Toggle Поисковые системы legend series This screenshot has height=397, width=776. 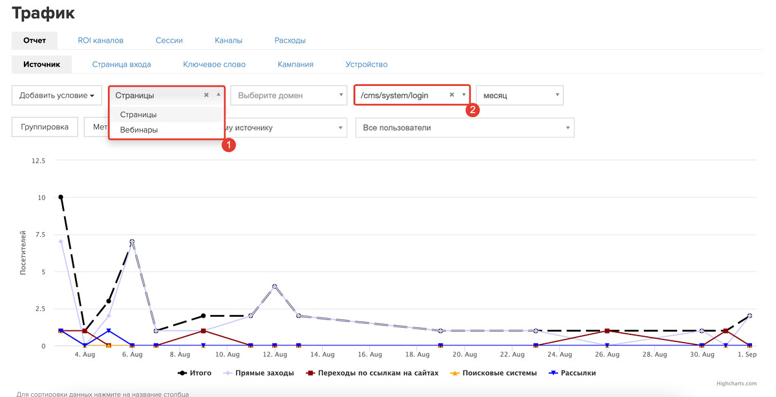pos(493,373)
